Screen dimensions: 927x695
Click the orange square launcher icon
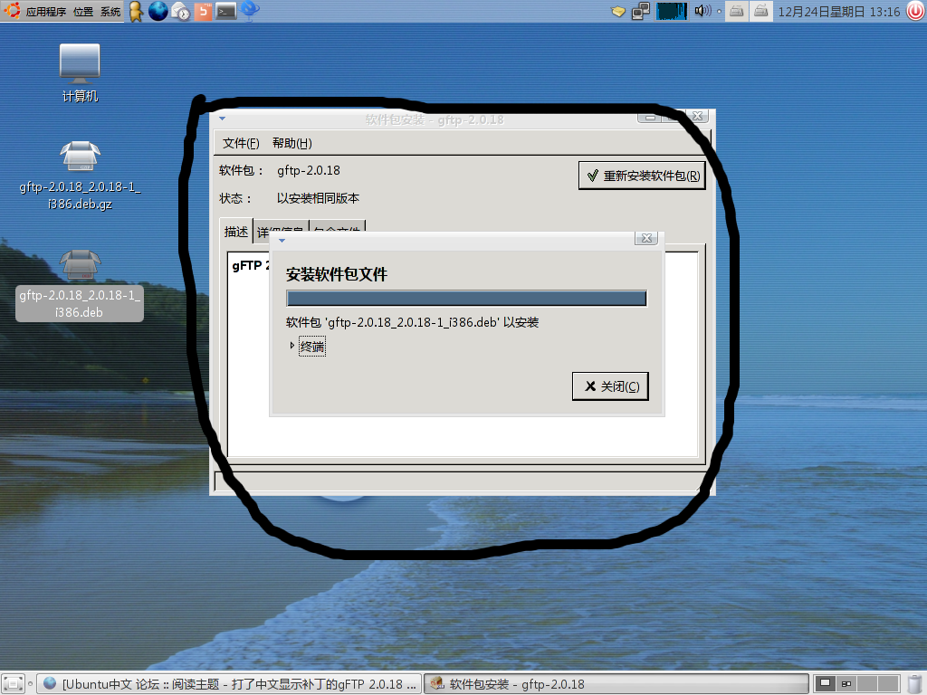[203, 11]
